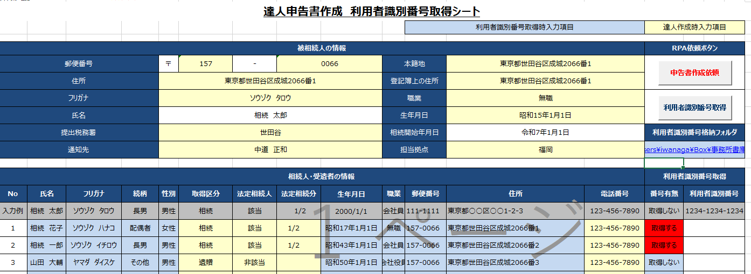
Task: Click the 取得区分 column header
Action: pos(205,193)
